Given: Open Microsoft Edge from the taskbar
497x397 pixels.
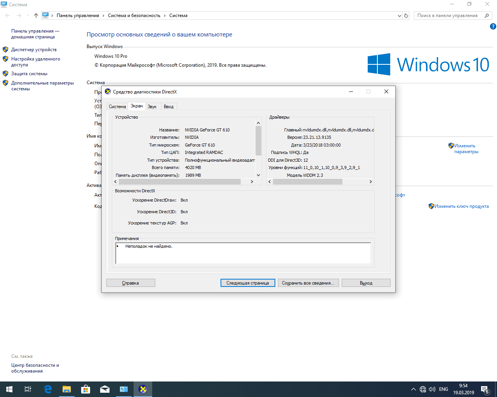Looking at the screenshot, I should [48, 389].
